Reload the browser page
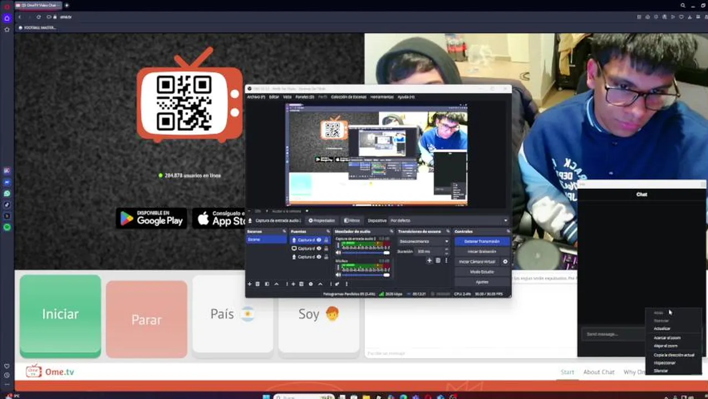Image resolution: width=708 pixels, height=399 pixels. pos(38,17)
